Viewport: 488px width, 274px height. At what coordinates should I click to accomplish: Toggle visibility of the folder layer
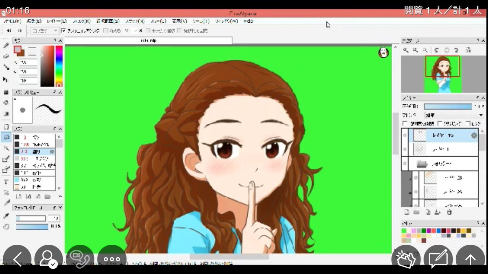[405, 164]
